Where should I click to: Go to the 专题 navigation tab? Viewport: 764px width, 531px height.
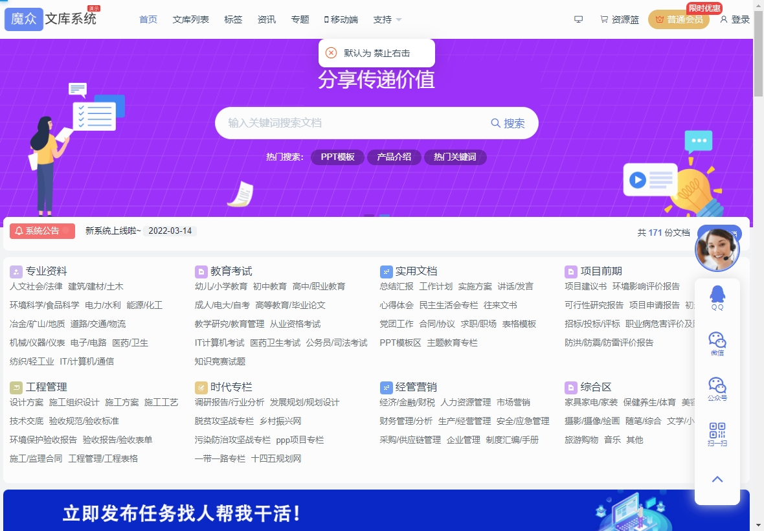300,19
